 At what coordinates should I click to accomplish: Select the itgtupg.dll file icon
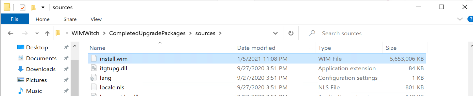(x=94, y=68)
